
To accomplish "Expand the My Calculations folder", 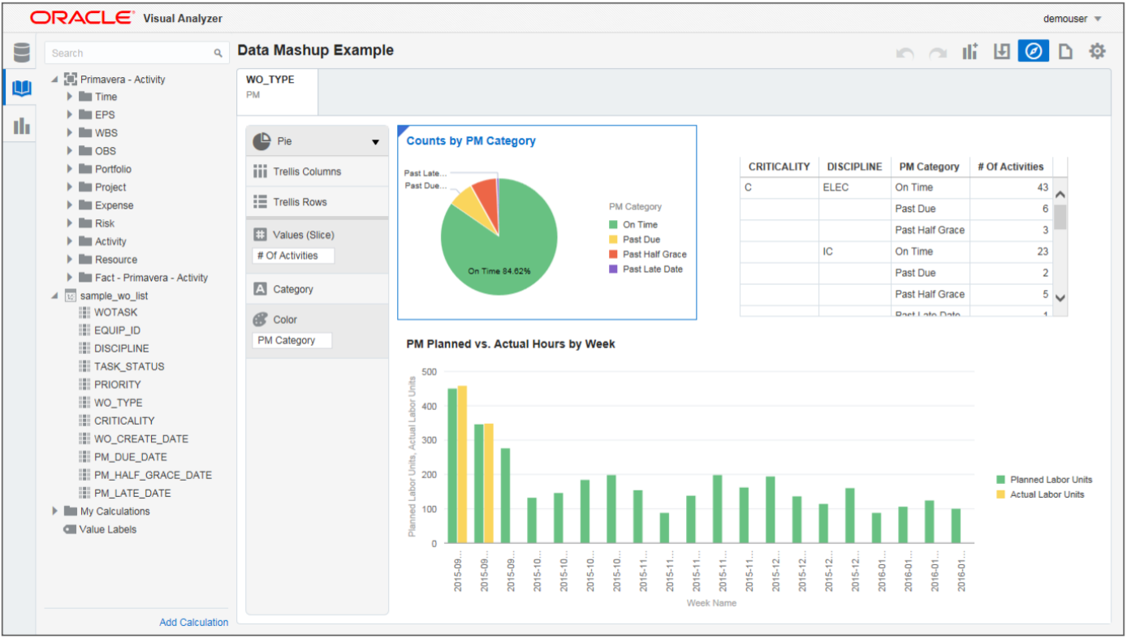I will (x=55, y=512).
